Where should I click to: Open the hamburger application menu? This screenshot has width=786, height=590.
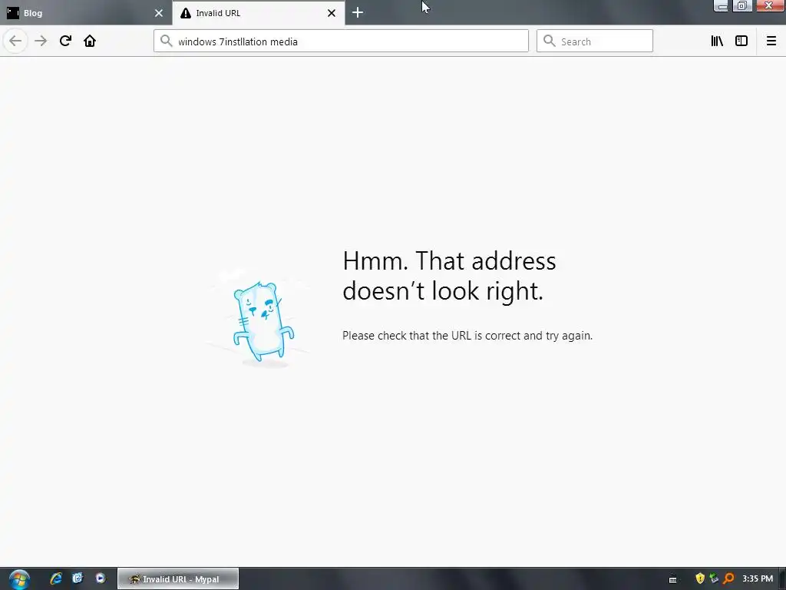click(771, 41)
